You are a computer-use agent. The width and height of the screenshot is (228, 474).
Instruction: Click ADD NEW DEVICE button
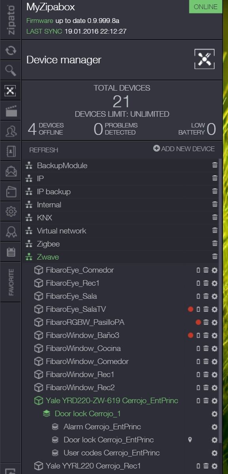(184, 149)
